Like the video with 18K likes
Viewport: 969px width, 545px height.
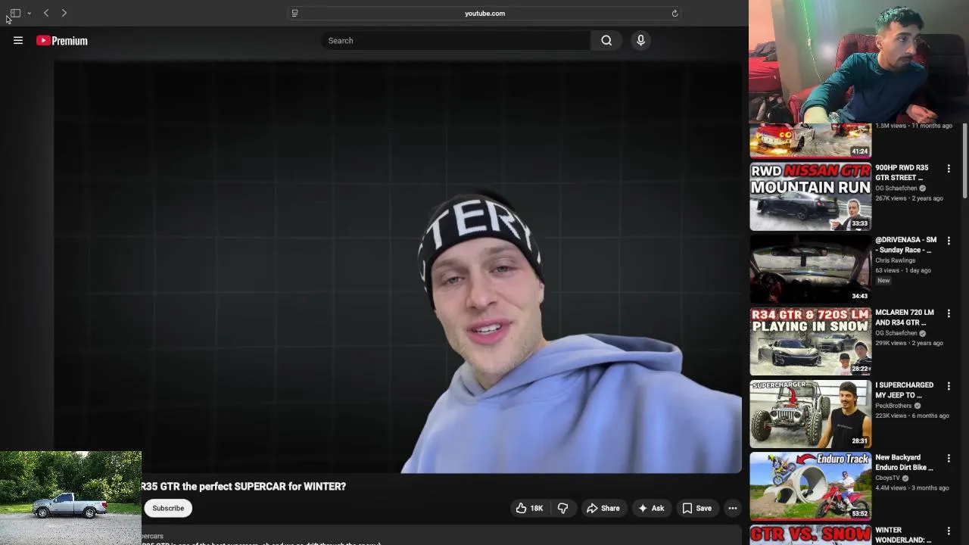(x=530, y=508)
